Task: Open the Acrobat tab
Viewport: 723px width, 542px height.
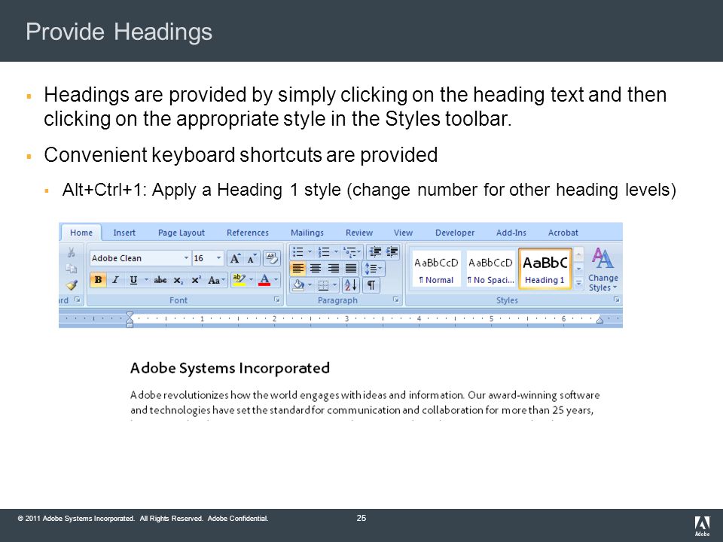Action: pyautogui.click(x=563, y=233)
